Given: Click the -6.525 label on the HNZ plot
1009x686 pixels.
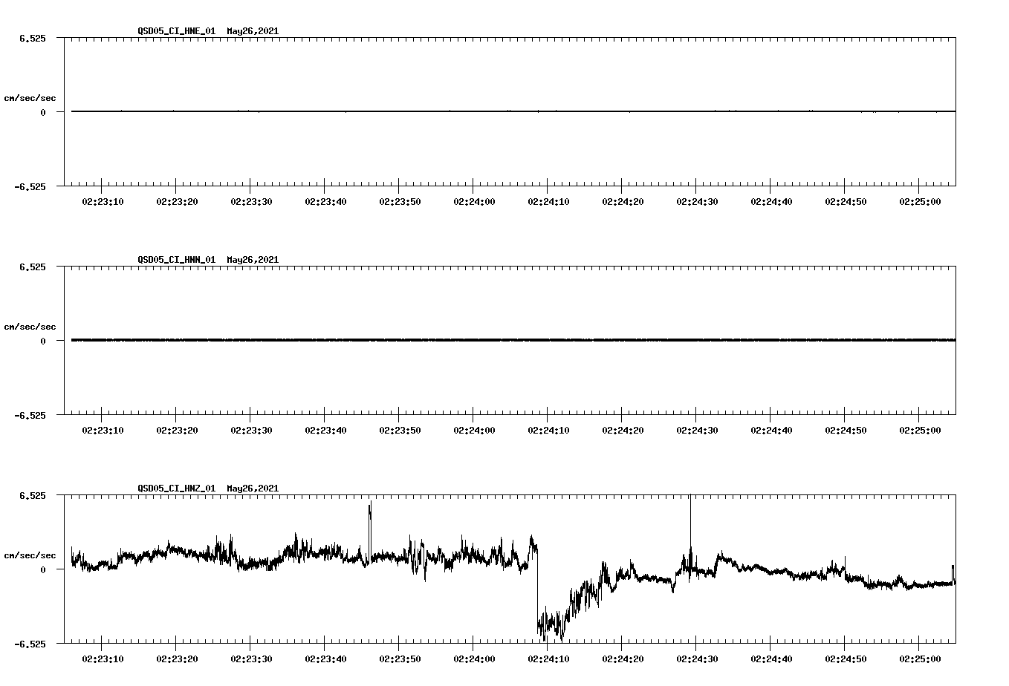Looking at the screenshot, I should [30, 643].
